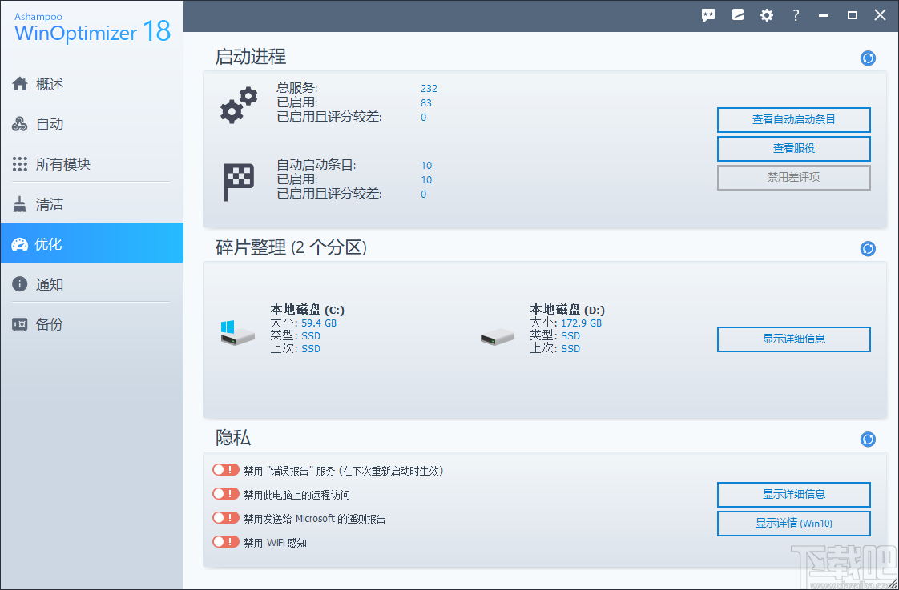Open 显示详情 (Win10) for privacy
Screen dimensions: 899x590
[x=793, y=523]
